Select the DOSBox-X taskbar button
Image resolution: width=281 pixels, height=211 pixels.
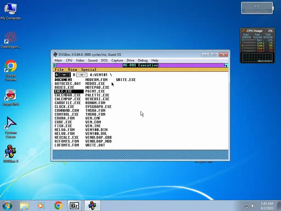(92, 206)
